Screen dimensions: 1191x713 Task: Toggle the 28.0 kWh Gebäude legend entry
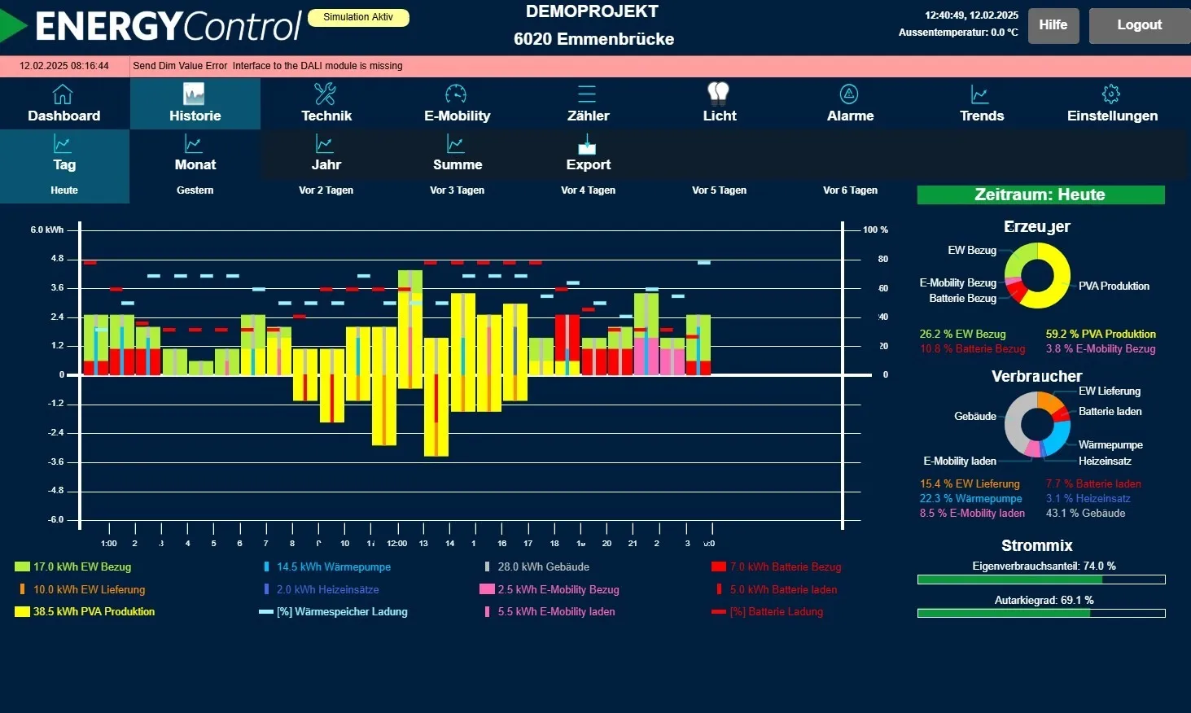click(537, 566)
